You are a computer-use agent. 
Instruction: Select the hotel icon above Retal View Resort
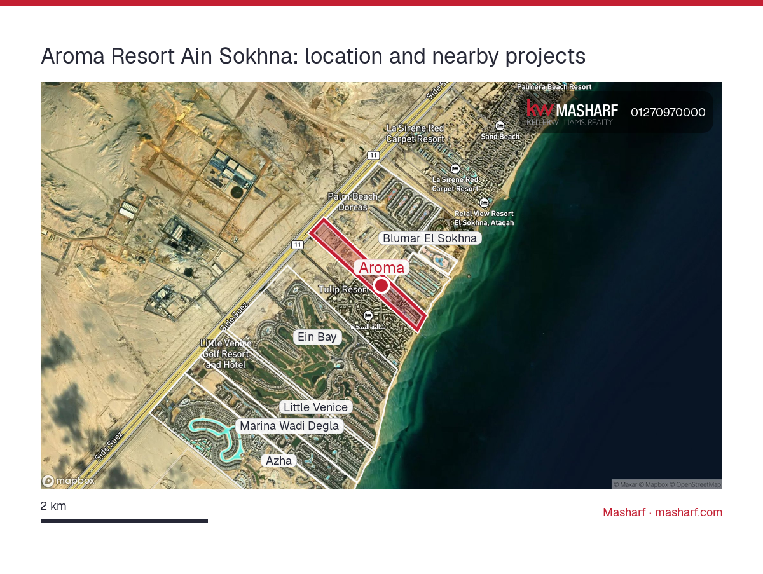coord(485,203)
